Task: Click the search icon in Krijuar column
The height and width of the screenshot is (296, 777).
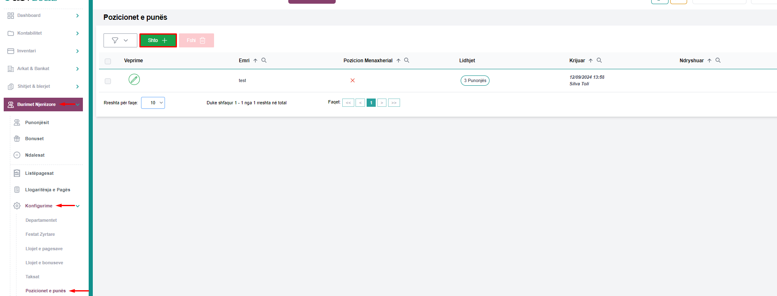Action: click(599, 60)
